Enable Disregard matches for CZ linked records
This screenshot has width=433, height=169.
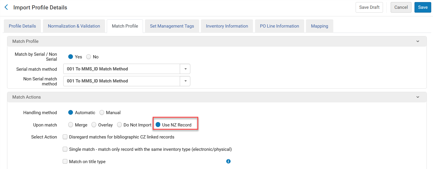pyautogui.click(x=65, y=137)
